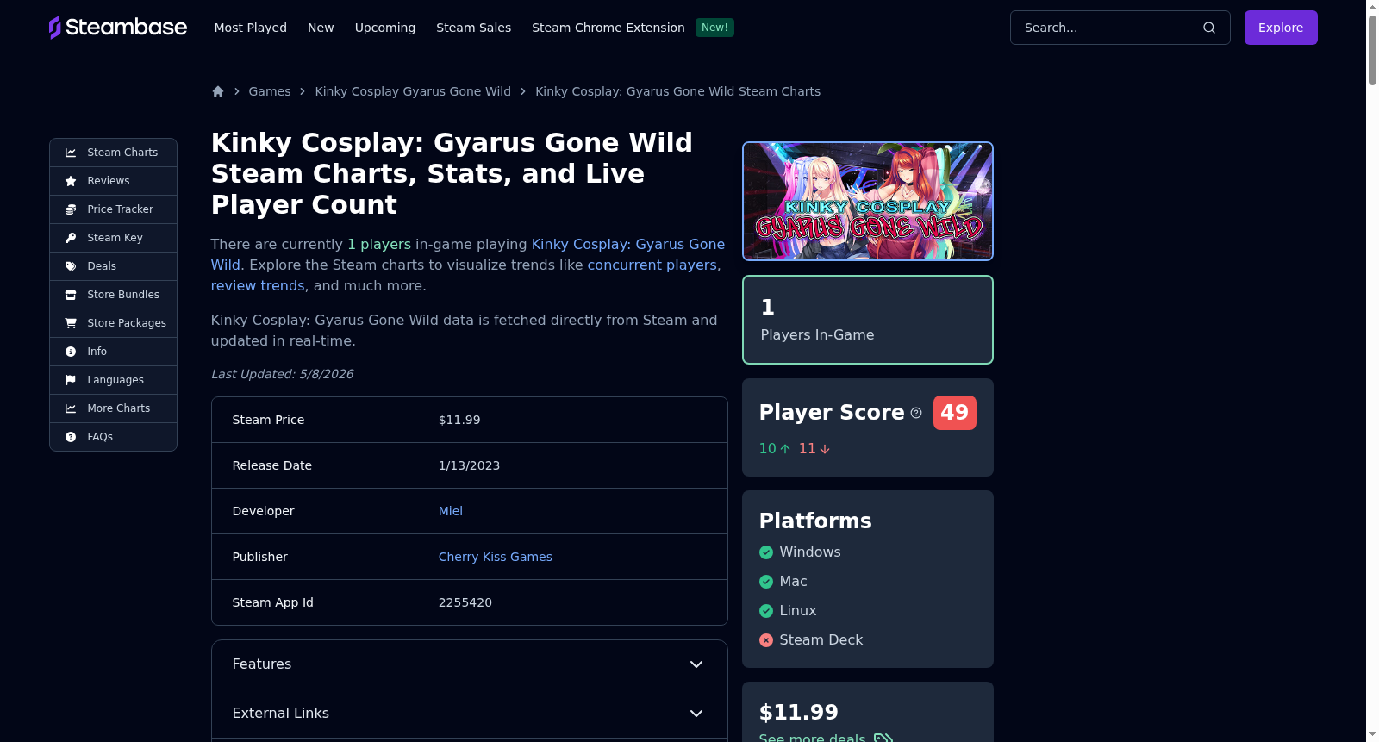Open the Games breadcrumb link
This screenshot has height=742, width=1379.
click(270, 91)
